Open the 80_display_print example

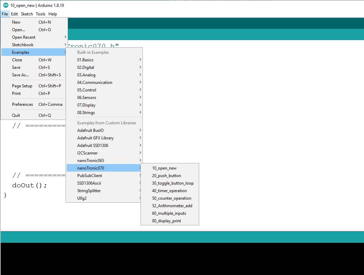point(167,221)
